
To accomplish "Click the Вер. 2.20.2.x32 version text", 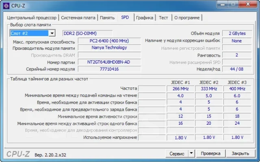I will pos(50,155).
